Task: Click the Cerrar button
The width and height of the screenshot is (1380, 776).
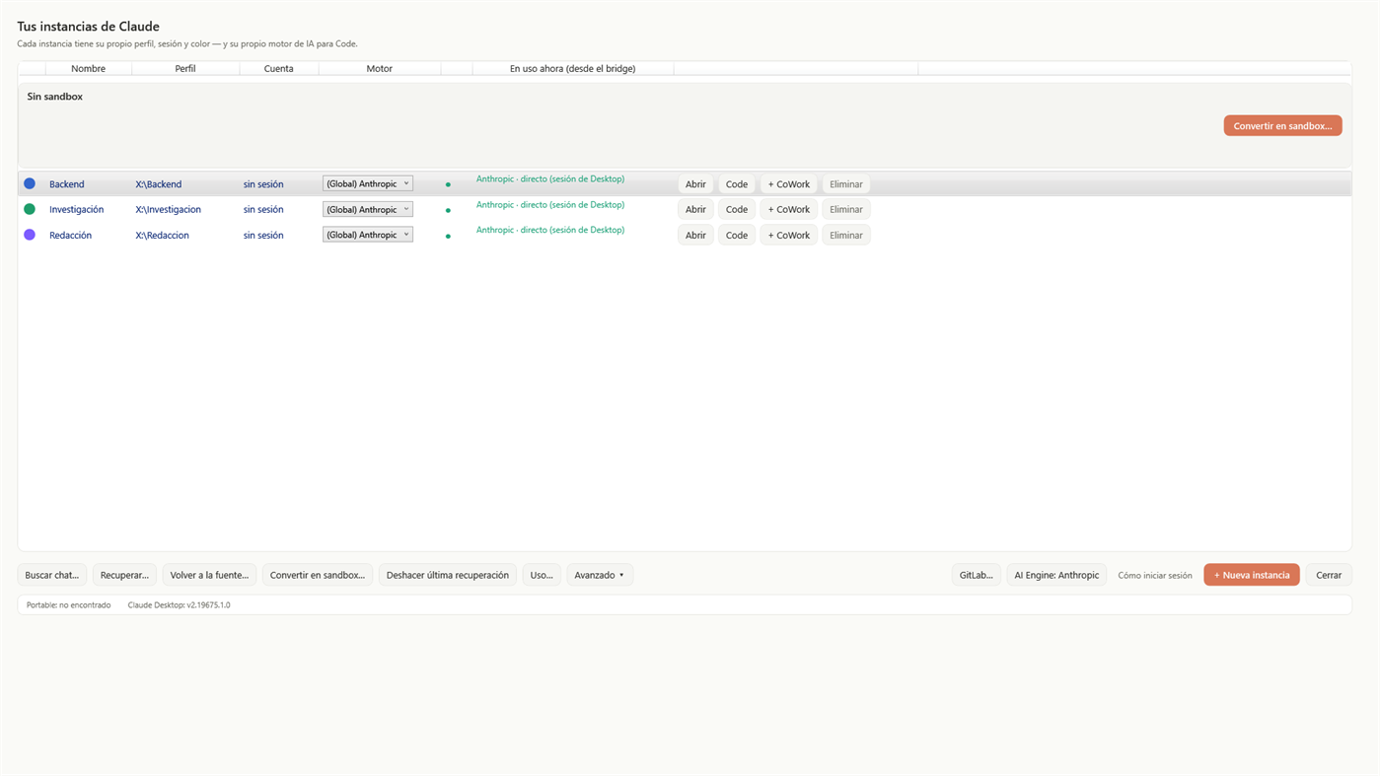Action: pyautogui.click(x=1329, y=575)
